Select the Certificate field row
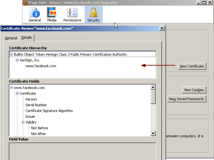Viewport: 214px width, 160px height. coord(28,93)
